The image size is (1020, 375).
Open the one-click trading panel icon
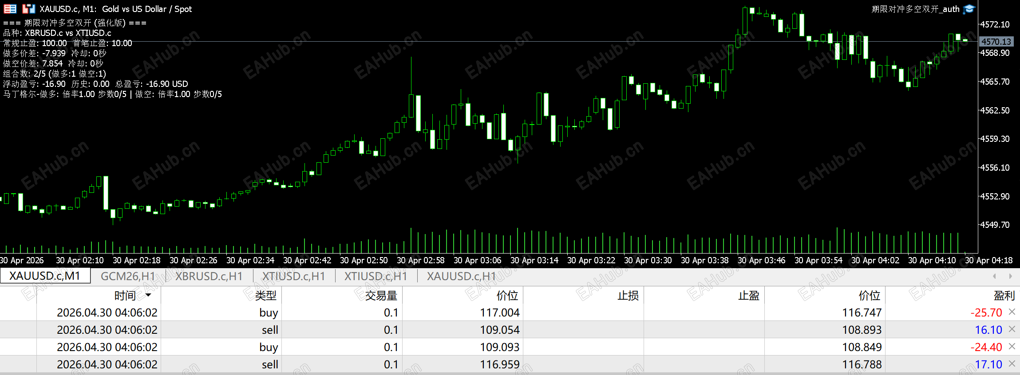click(10, 9)
